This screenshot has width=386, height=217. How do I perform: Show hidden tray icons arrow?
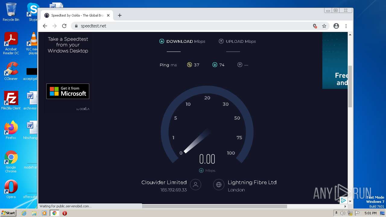click(336, 213)
